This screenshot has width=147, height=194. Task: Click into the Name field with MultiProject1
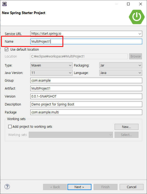point(86,41)
